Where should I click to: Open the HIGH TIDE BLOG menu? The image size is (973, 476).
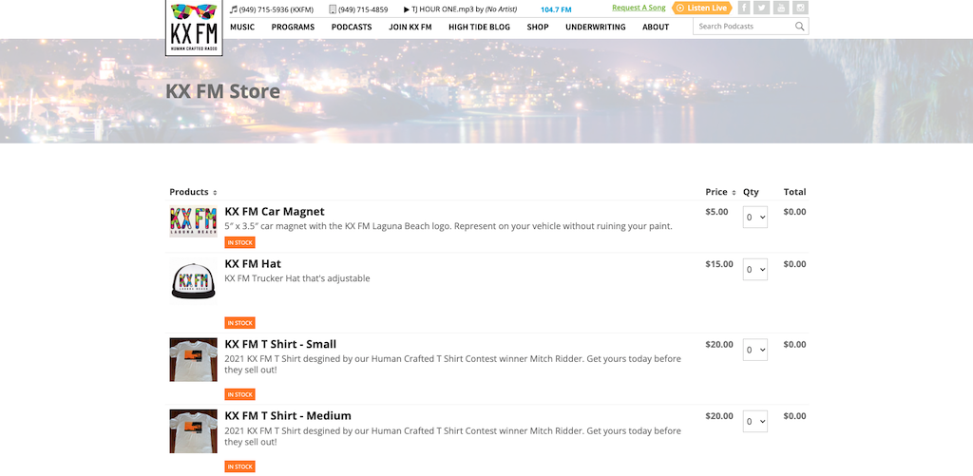pos(479,27)
